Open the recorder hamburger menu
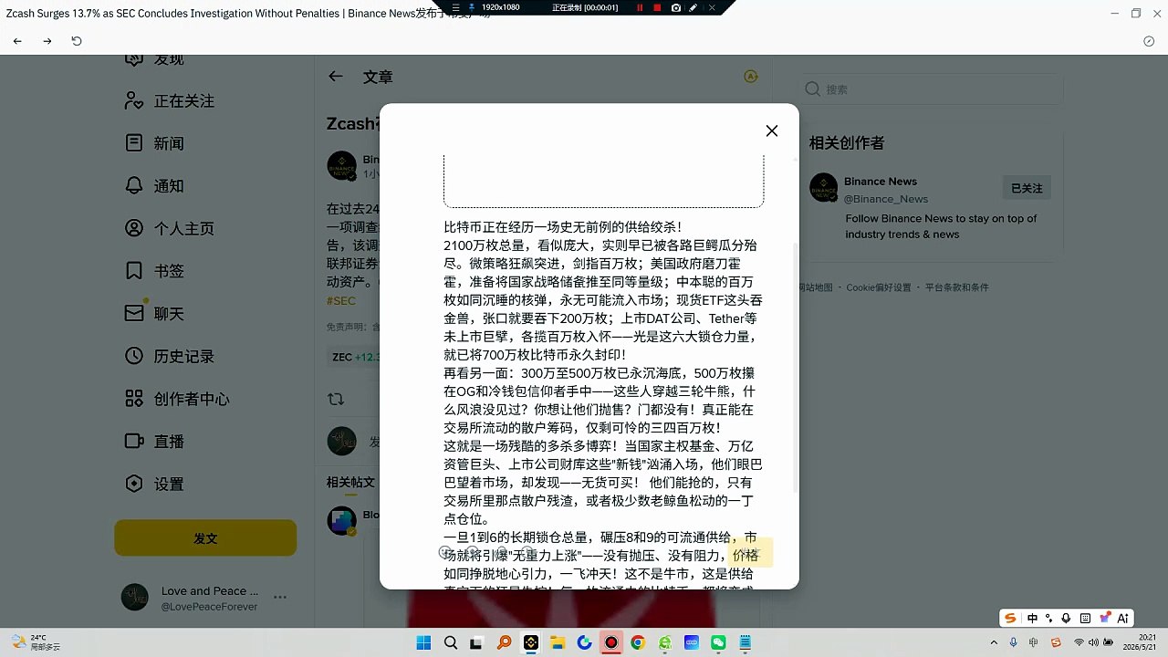The width and height of the screenshot is (1168, 657). (455, 7)
